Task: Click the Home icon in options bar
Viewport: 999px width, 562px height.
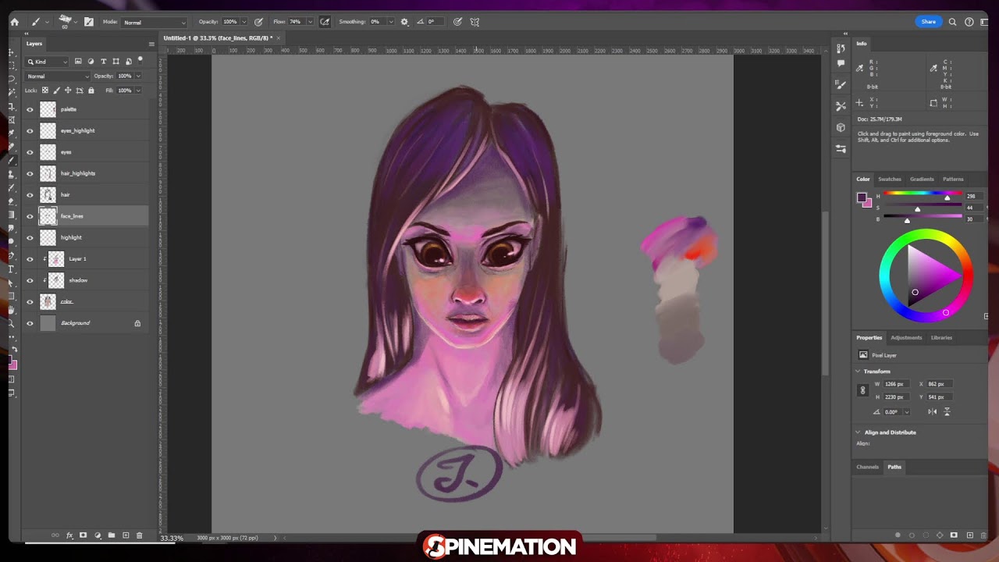Action: coord(14,22)
